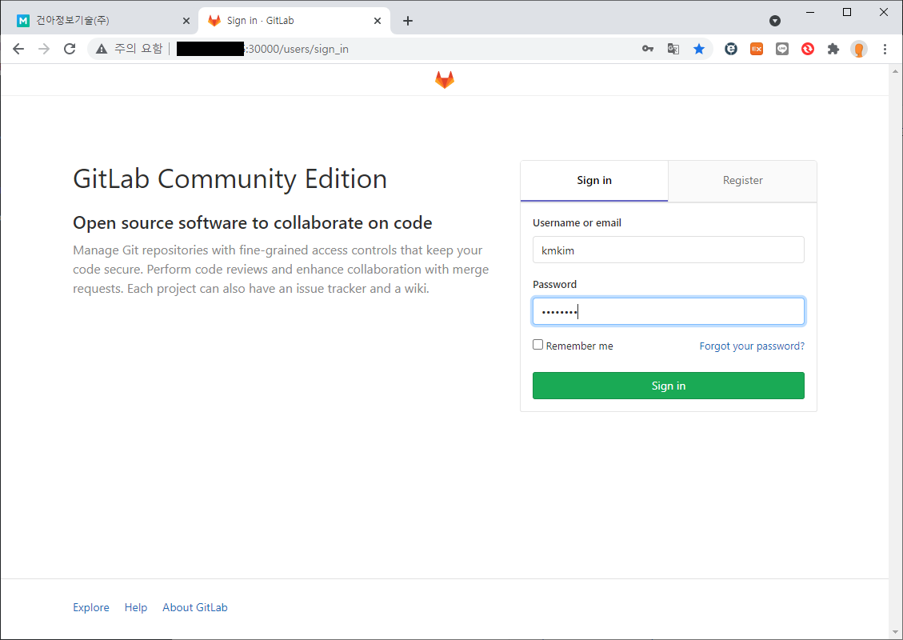Screen dimensions: 903x640
Task: Click into the Password field
Action: [x=668, y=311]
